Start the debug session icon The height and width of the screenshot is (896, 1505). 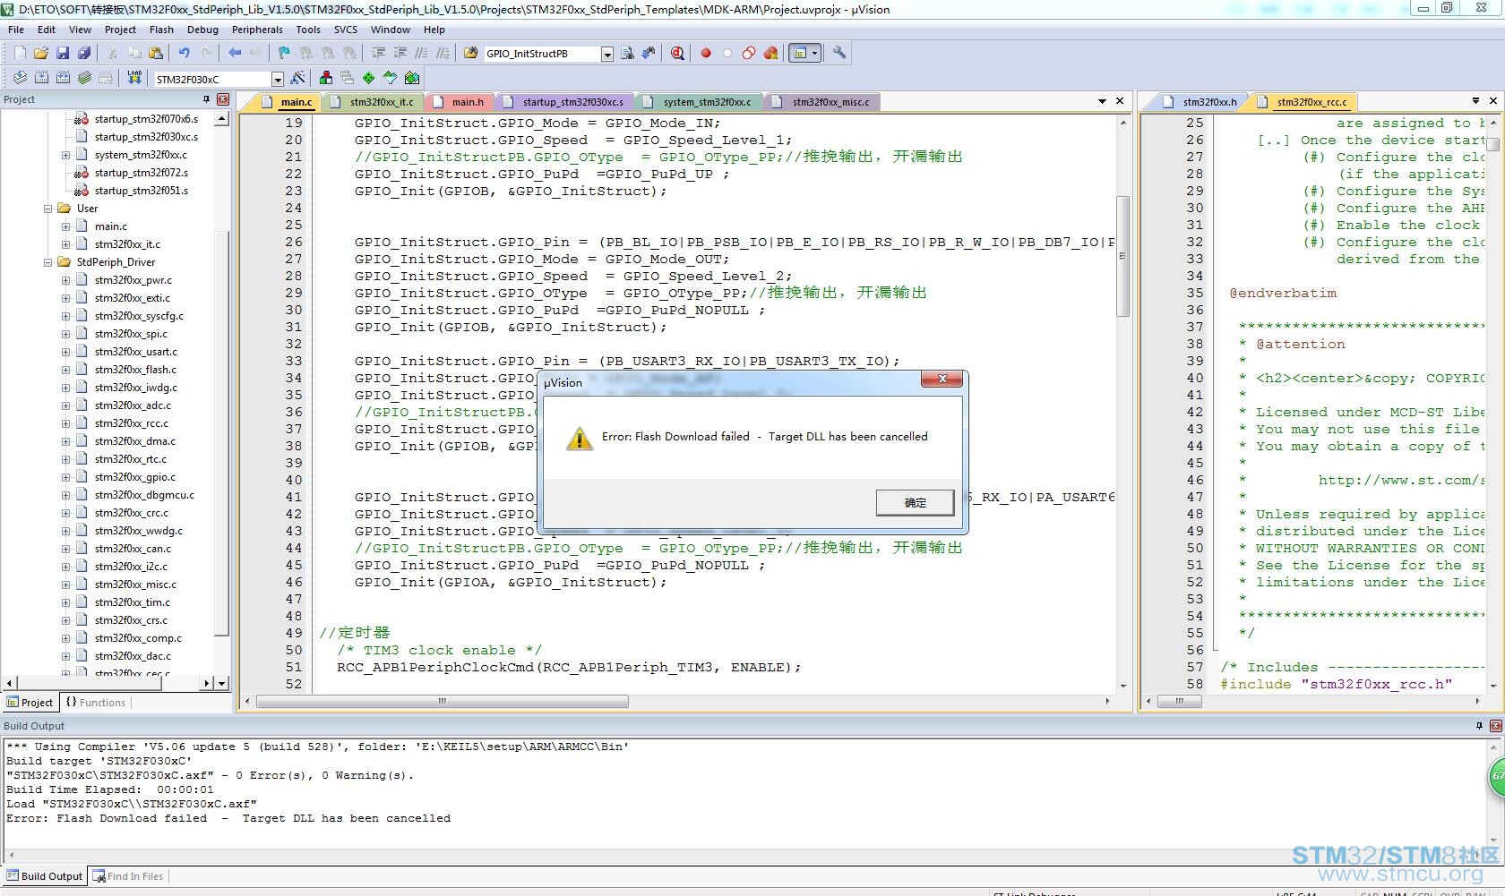click(x=677, y=54)
